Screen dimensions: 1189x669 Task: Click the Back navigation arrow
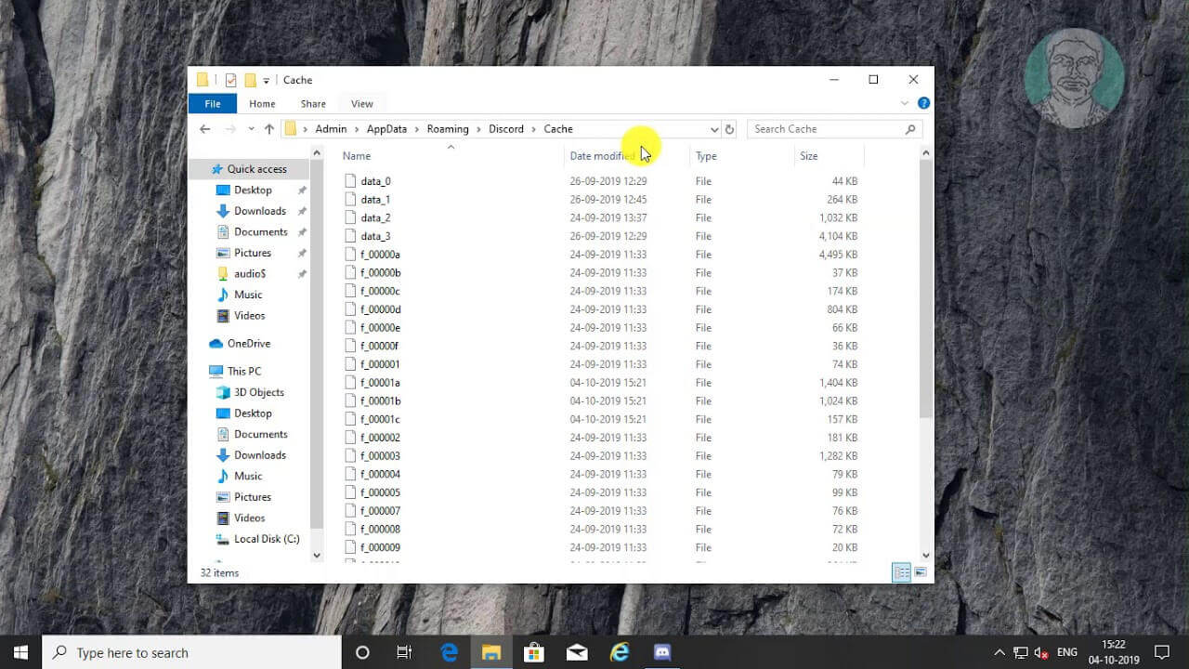pos(205,129)
